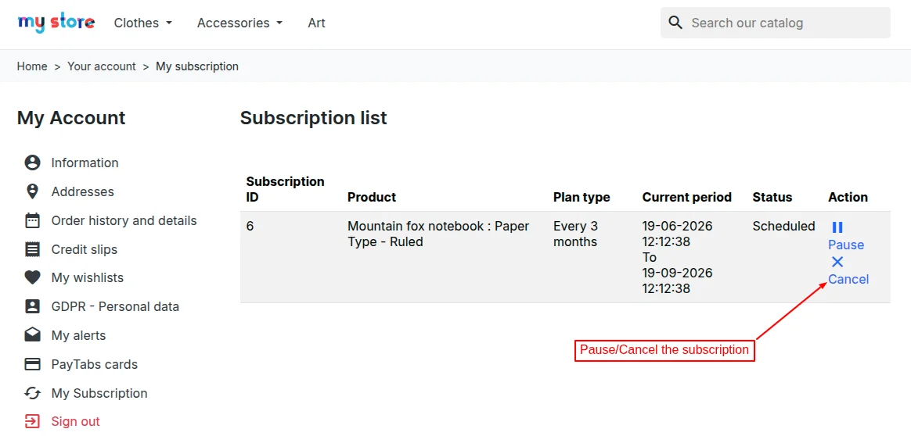911x436 pixels.
Task: Click subscription ID 6 cell
Action: click(250, 226)
